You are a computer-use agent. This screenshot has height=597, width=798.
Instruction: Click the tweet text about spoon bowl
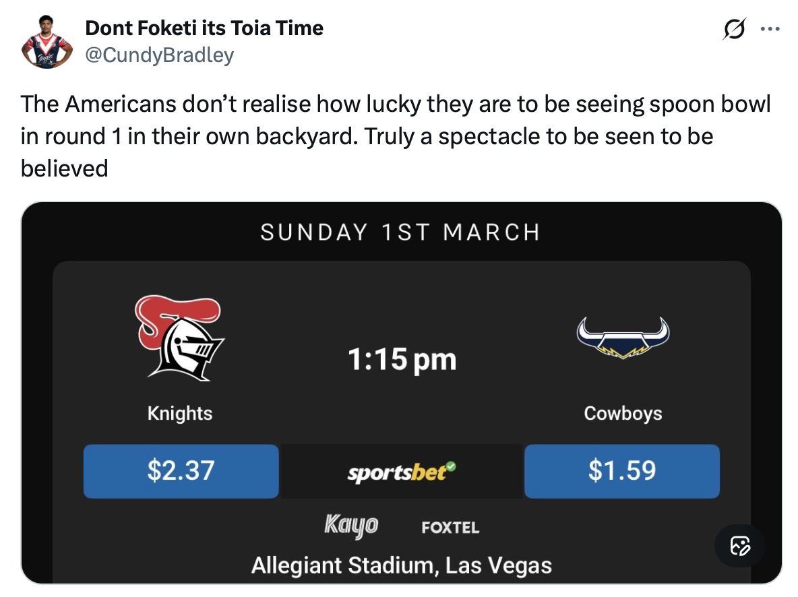(x=395, y=135)
